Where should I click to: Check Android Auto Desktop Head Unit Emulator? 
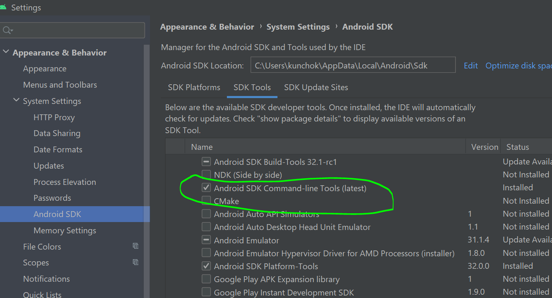[x=206, y=227]
